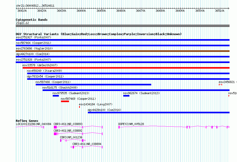This screenshot has width=237, height=162.
Task: Click the chr21:36406812..36514611 coordinate label
Action: pyautogui.click(x=35, y=6)
